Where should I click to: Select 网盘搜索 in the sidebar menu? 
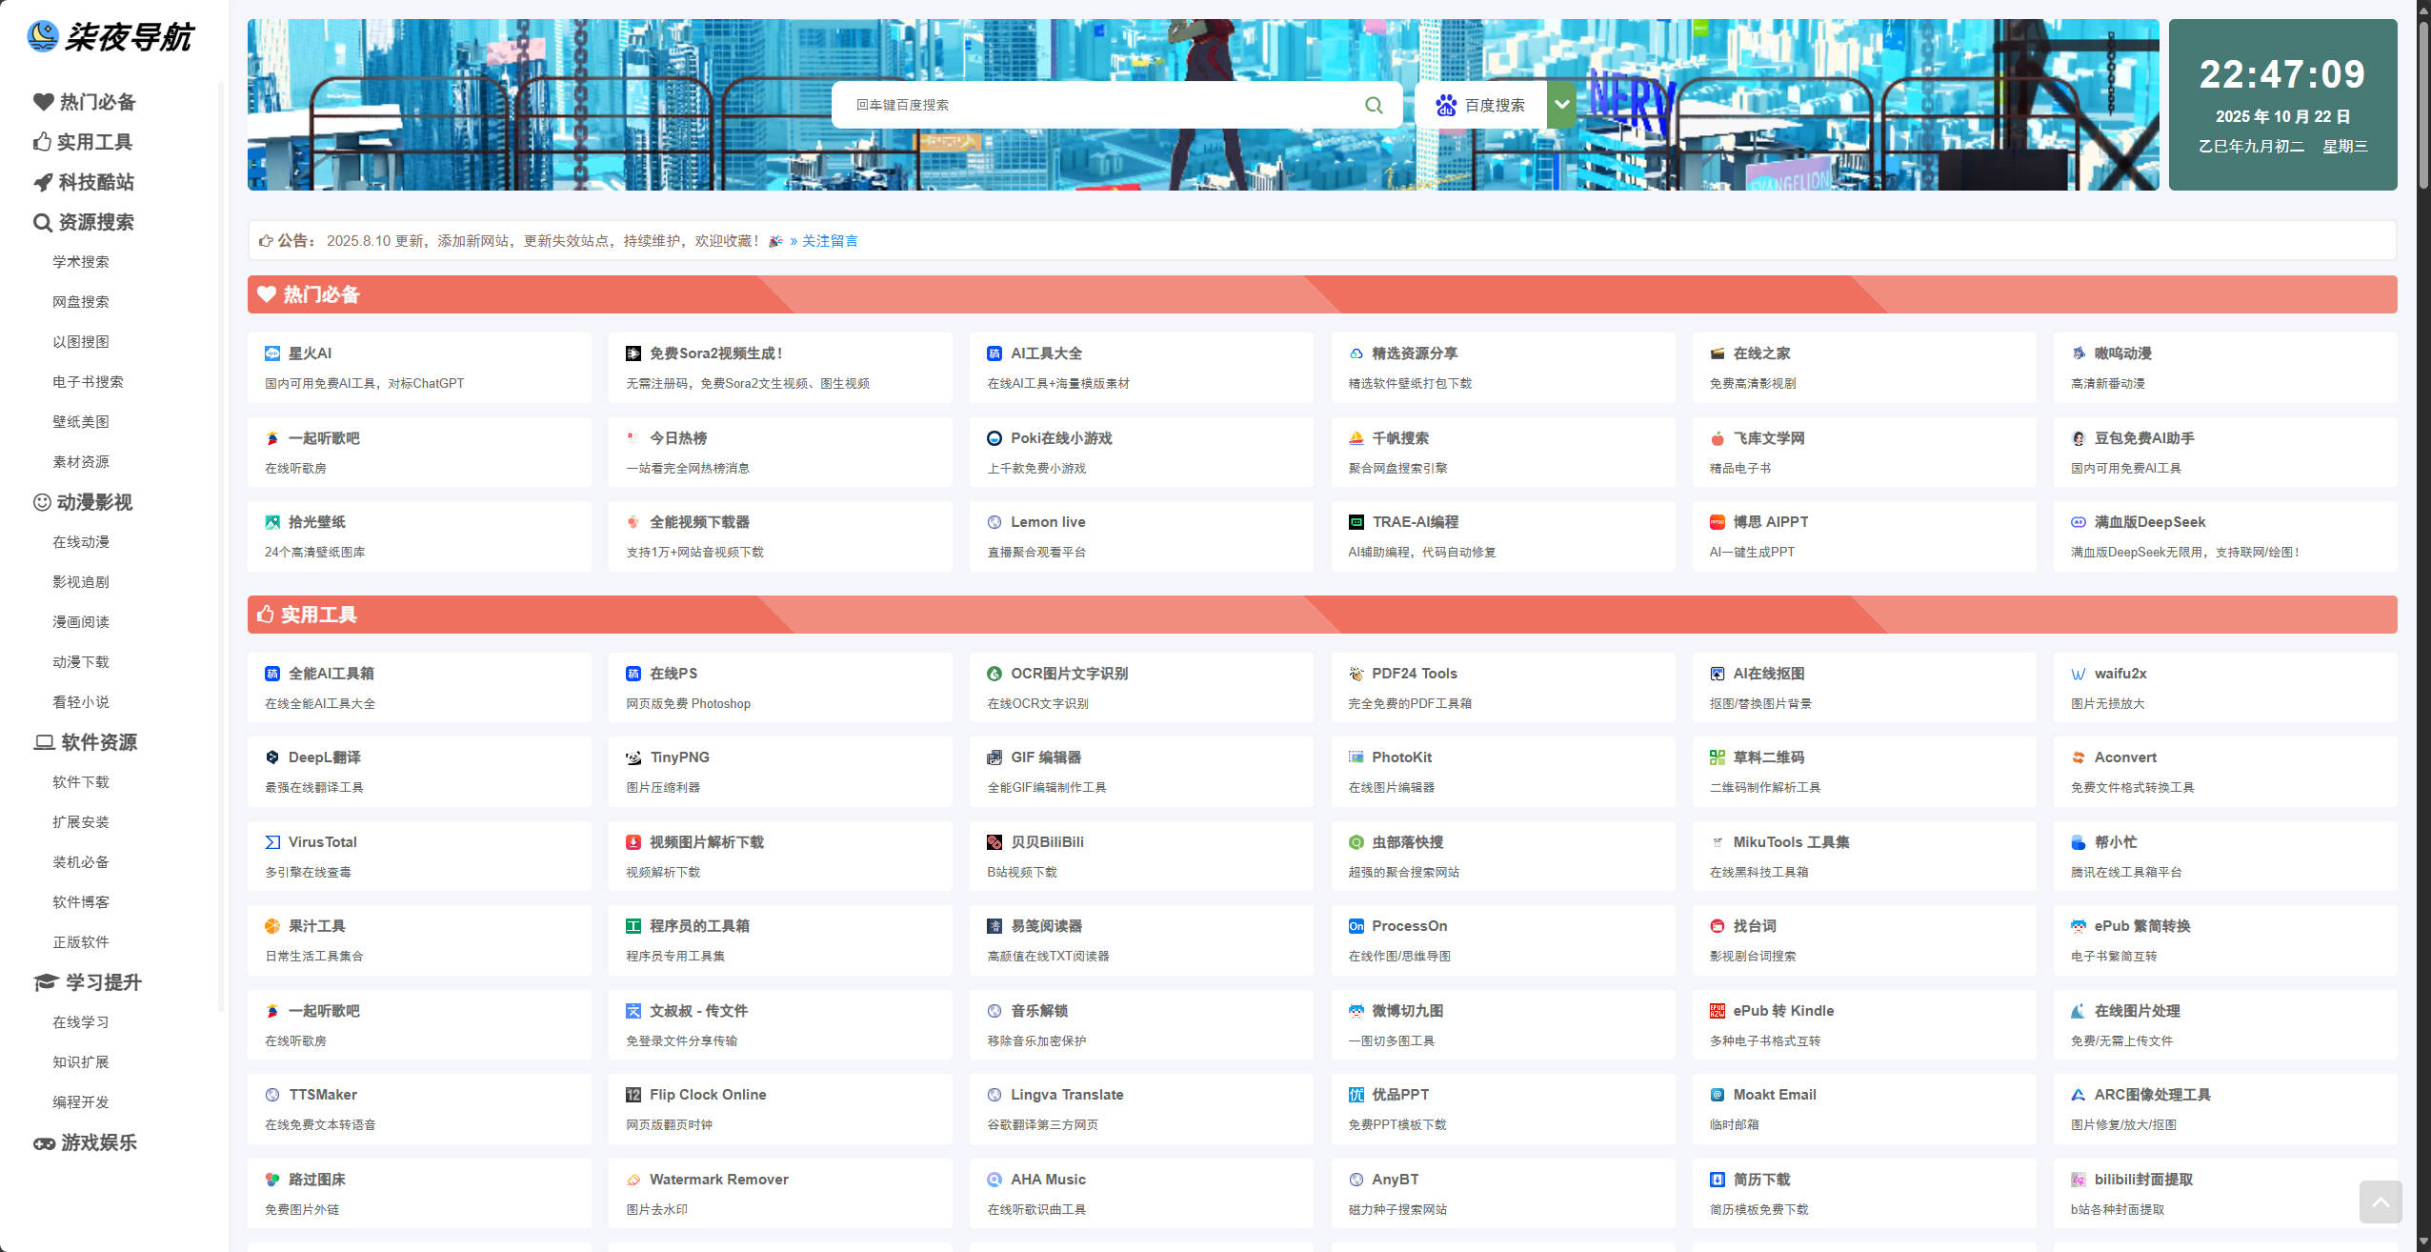[81, 302]
